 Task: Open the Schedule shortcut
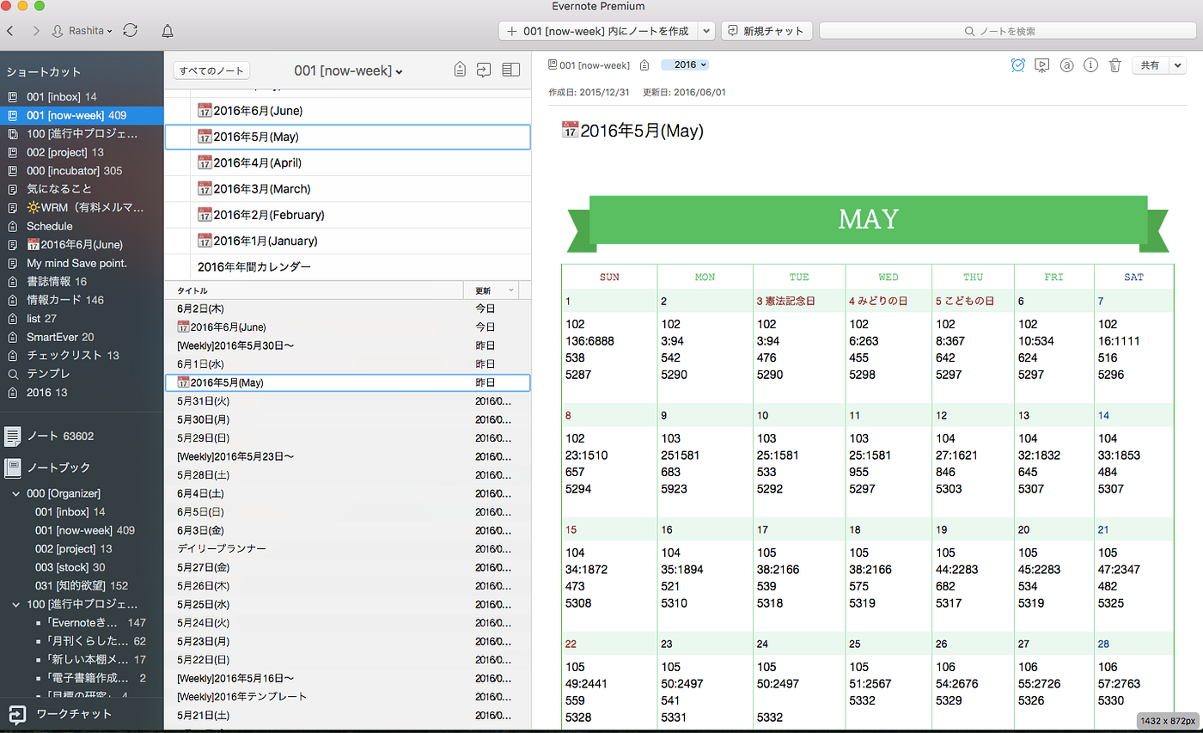49,226
